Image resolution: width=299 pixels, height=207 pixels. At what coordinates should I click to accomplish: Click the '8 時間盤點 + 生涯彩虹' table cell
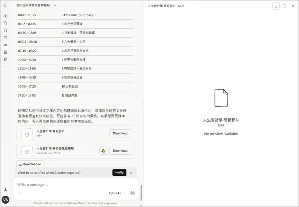[76, 68]
